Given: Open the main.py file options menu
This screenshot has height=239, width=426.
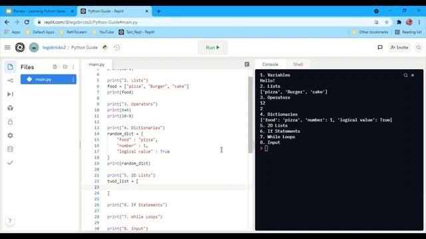Looking at the screenshot, I should (x=73, y=80).
